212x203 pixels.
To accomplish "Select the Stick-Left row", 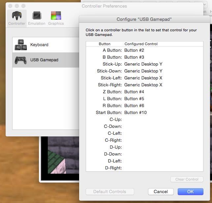I will (144, 78).
